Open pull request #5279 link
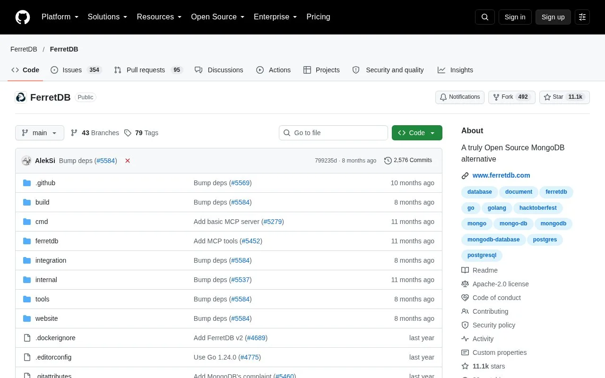The width and height of the screenshot is (605, 378). tap(273, 222)
